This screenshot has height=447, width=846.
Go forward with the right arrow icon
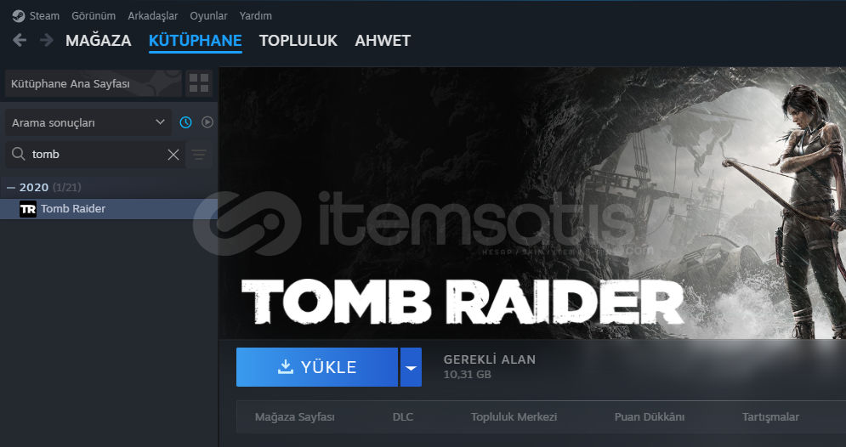(x=47, y=40)
